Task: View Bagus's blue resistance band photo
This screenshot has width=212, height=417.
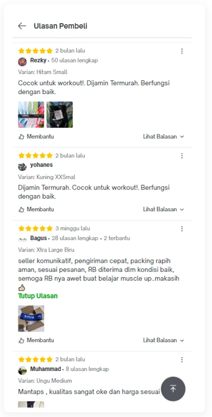Action: tap(31, 319)
